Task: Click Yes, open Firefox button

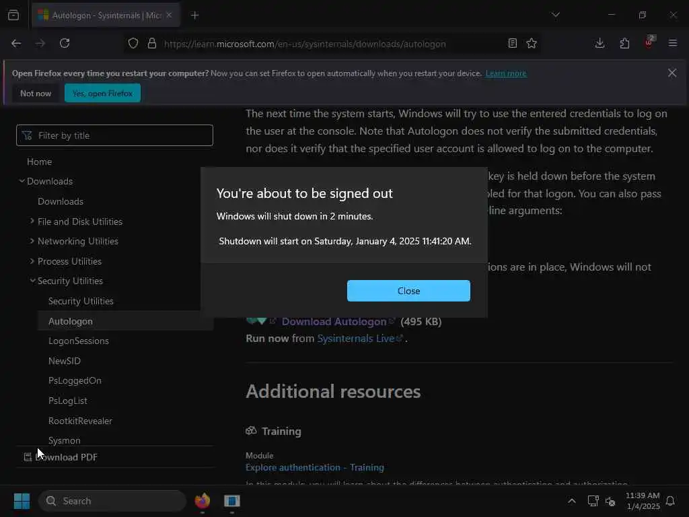Action: coord(102,93)
